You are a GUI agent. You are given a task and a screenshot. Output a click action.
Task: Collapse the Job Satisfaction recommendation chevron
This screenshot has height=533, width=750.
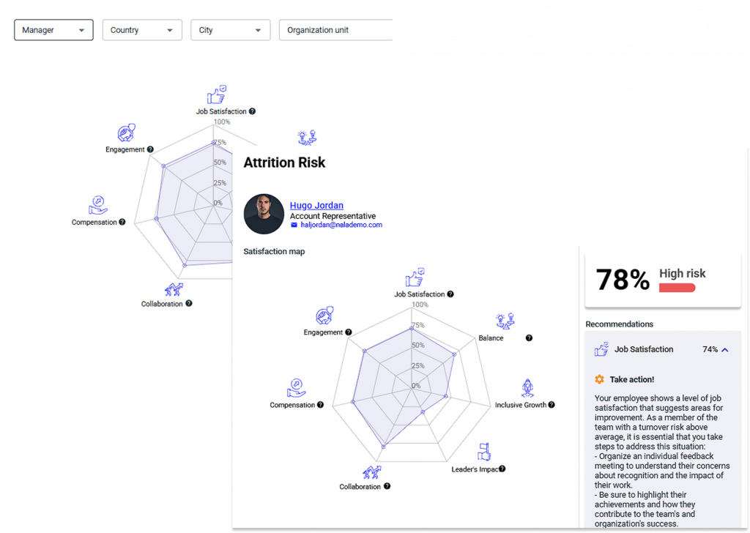point(725,350)
